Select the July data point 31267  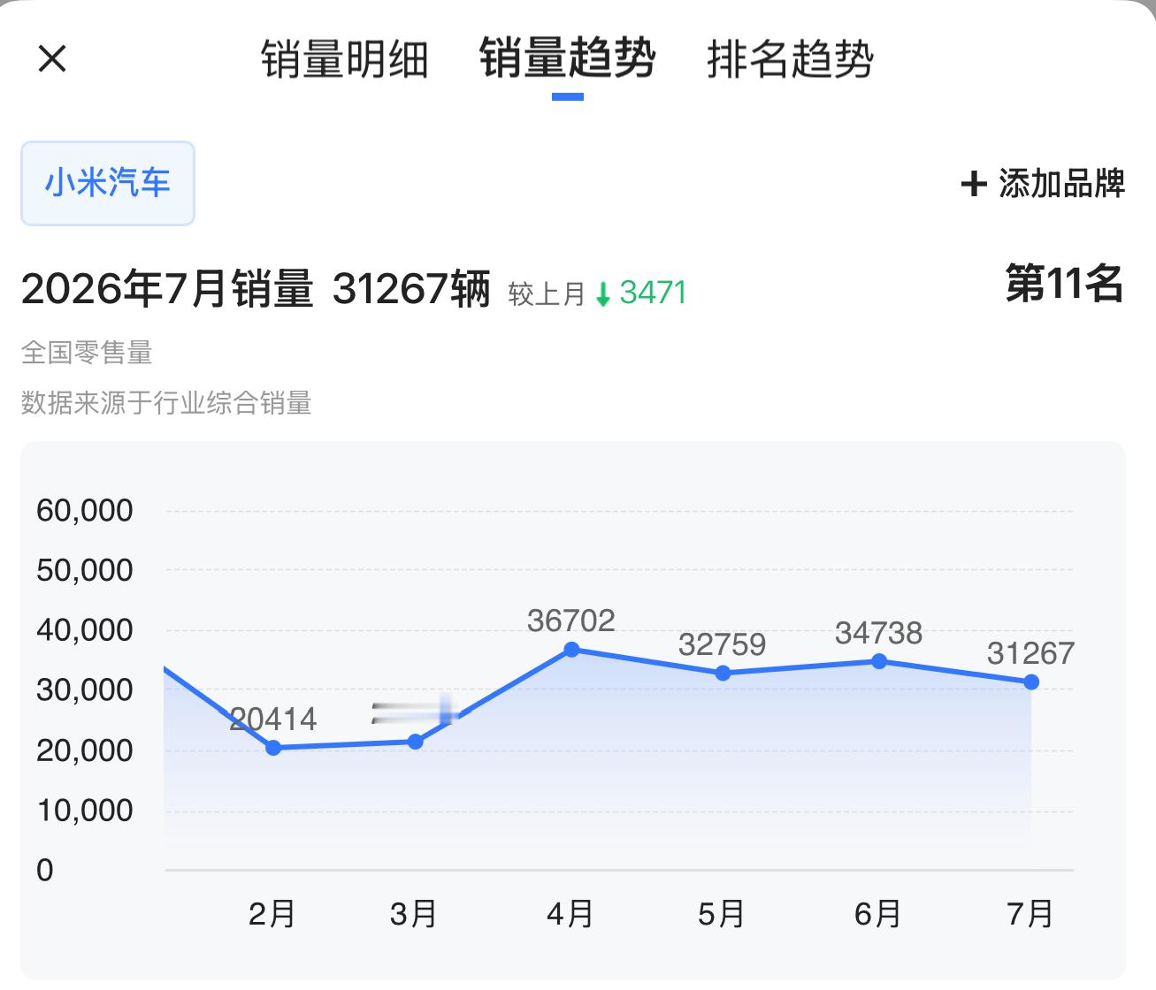click(x=1031, y=682)
